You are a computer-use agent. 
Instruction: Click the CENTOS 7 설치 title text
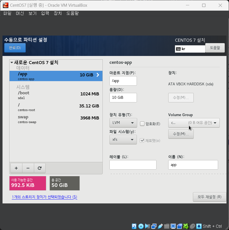tap(190, 40)
